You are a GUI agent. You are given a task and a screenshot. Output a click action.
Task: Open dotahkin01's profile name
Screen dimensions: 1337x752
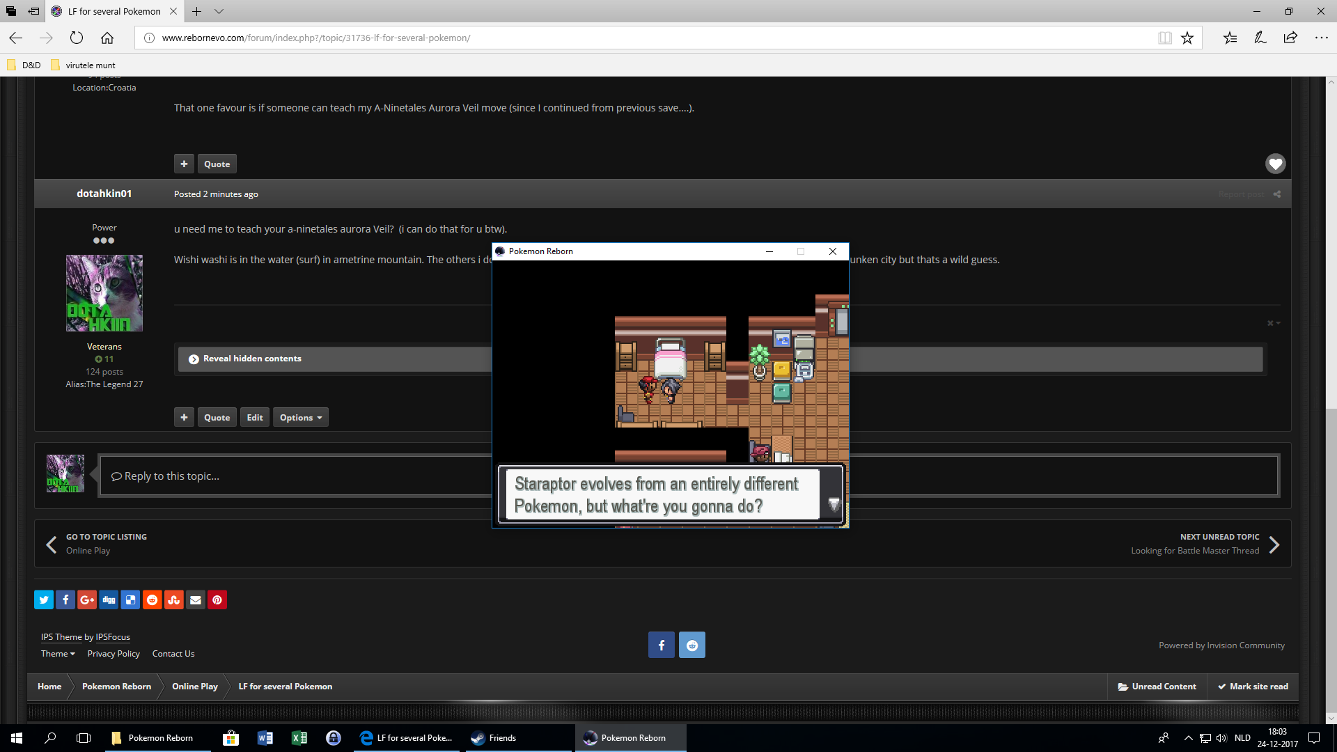104,194
